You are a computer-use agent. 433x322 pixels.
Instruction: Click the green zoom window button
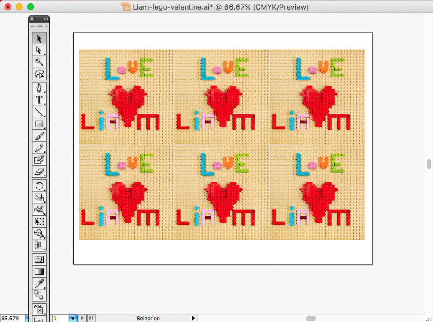[x=30, y=7]
